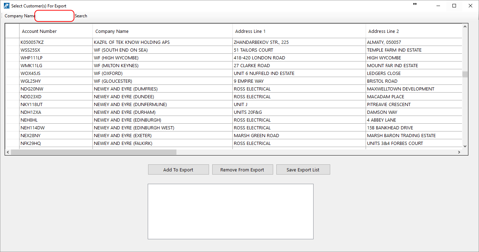This screenshot has width=479, height=252.
Task: Select account number WOX45JS
Action: (x=56, y=73)
